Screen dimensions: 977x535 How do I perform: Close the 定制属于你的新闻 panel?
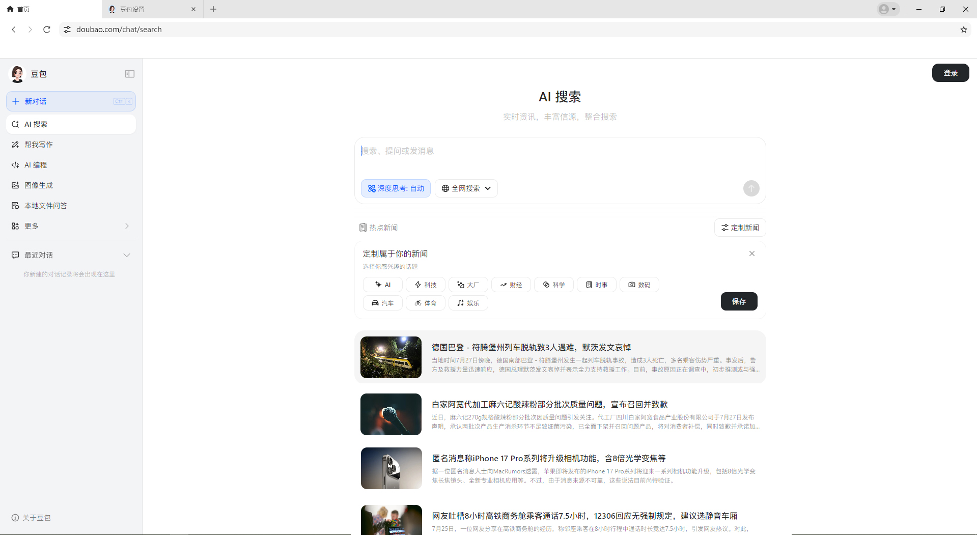(751, 254)
